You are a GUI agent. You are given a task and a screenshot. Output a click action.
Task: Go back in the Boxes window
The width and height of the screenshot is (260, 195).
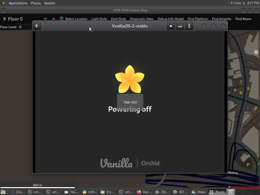pyautogui.click(x=37, y=26)
